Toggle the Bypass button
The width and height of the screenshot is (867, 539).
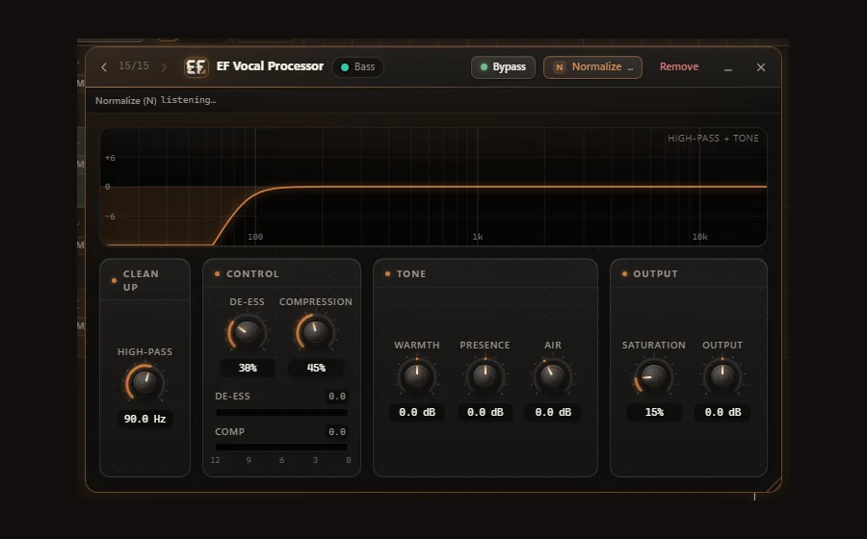[x=503, y=66]
